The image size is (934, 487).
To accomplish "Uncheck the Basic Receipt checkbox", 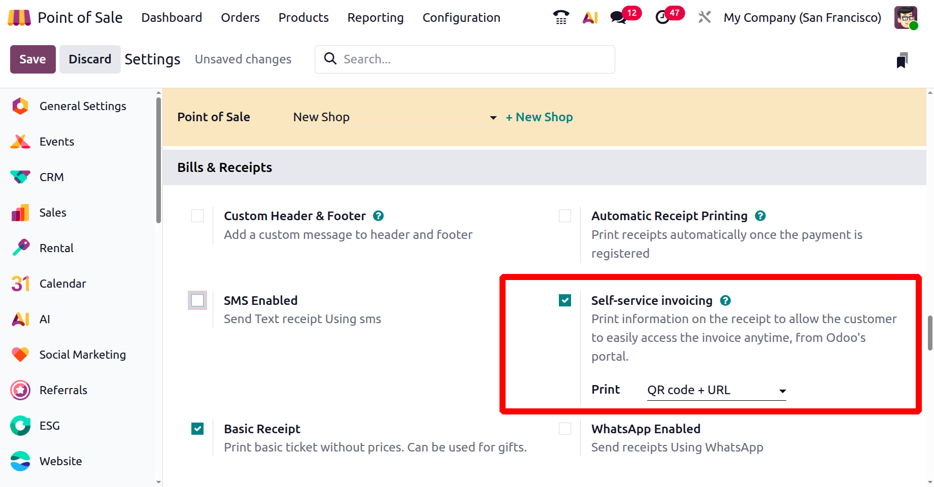I will click(197, 429).
